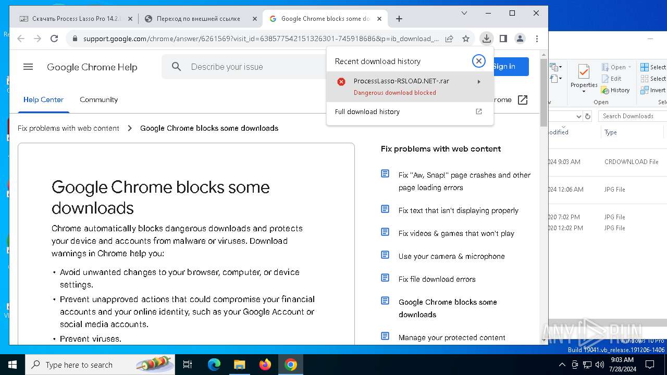Open the Community tab

[x=98, y=99]
